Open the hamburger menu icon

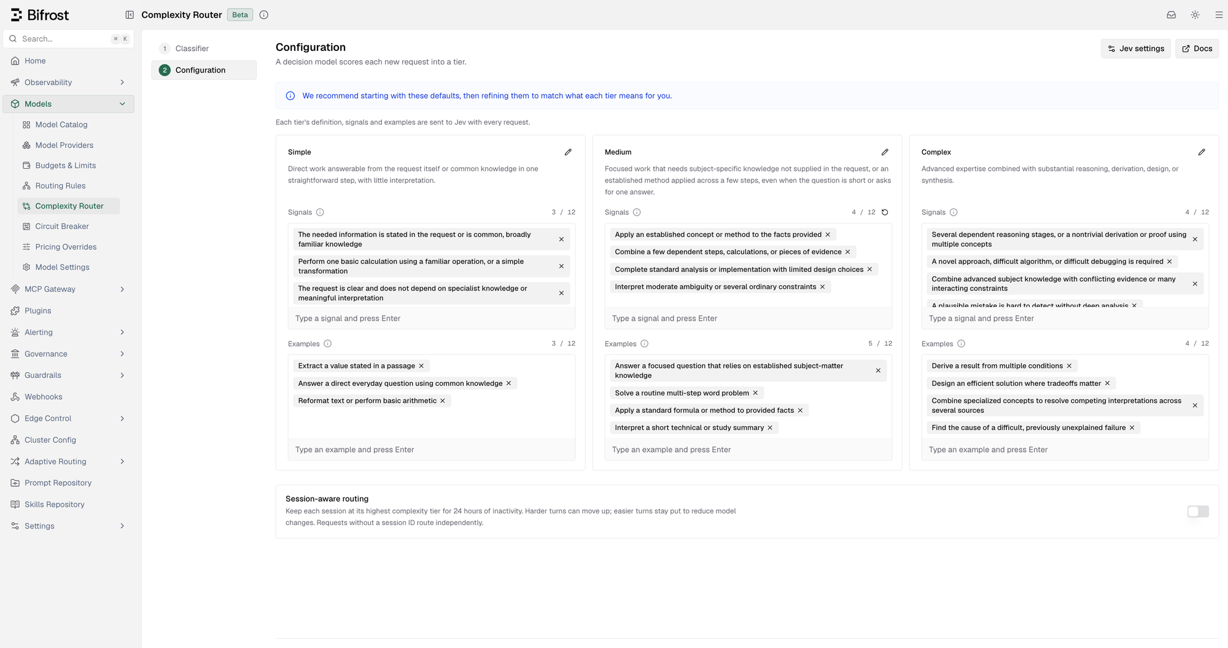(x=1219, y=15)
